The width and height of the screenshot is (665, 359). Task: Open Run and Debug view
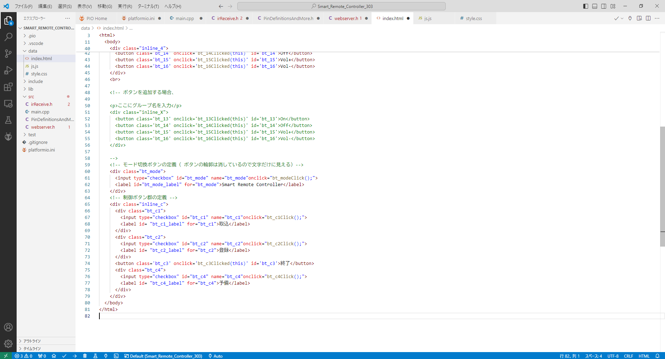(x=8, y=70)
